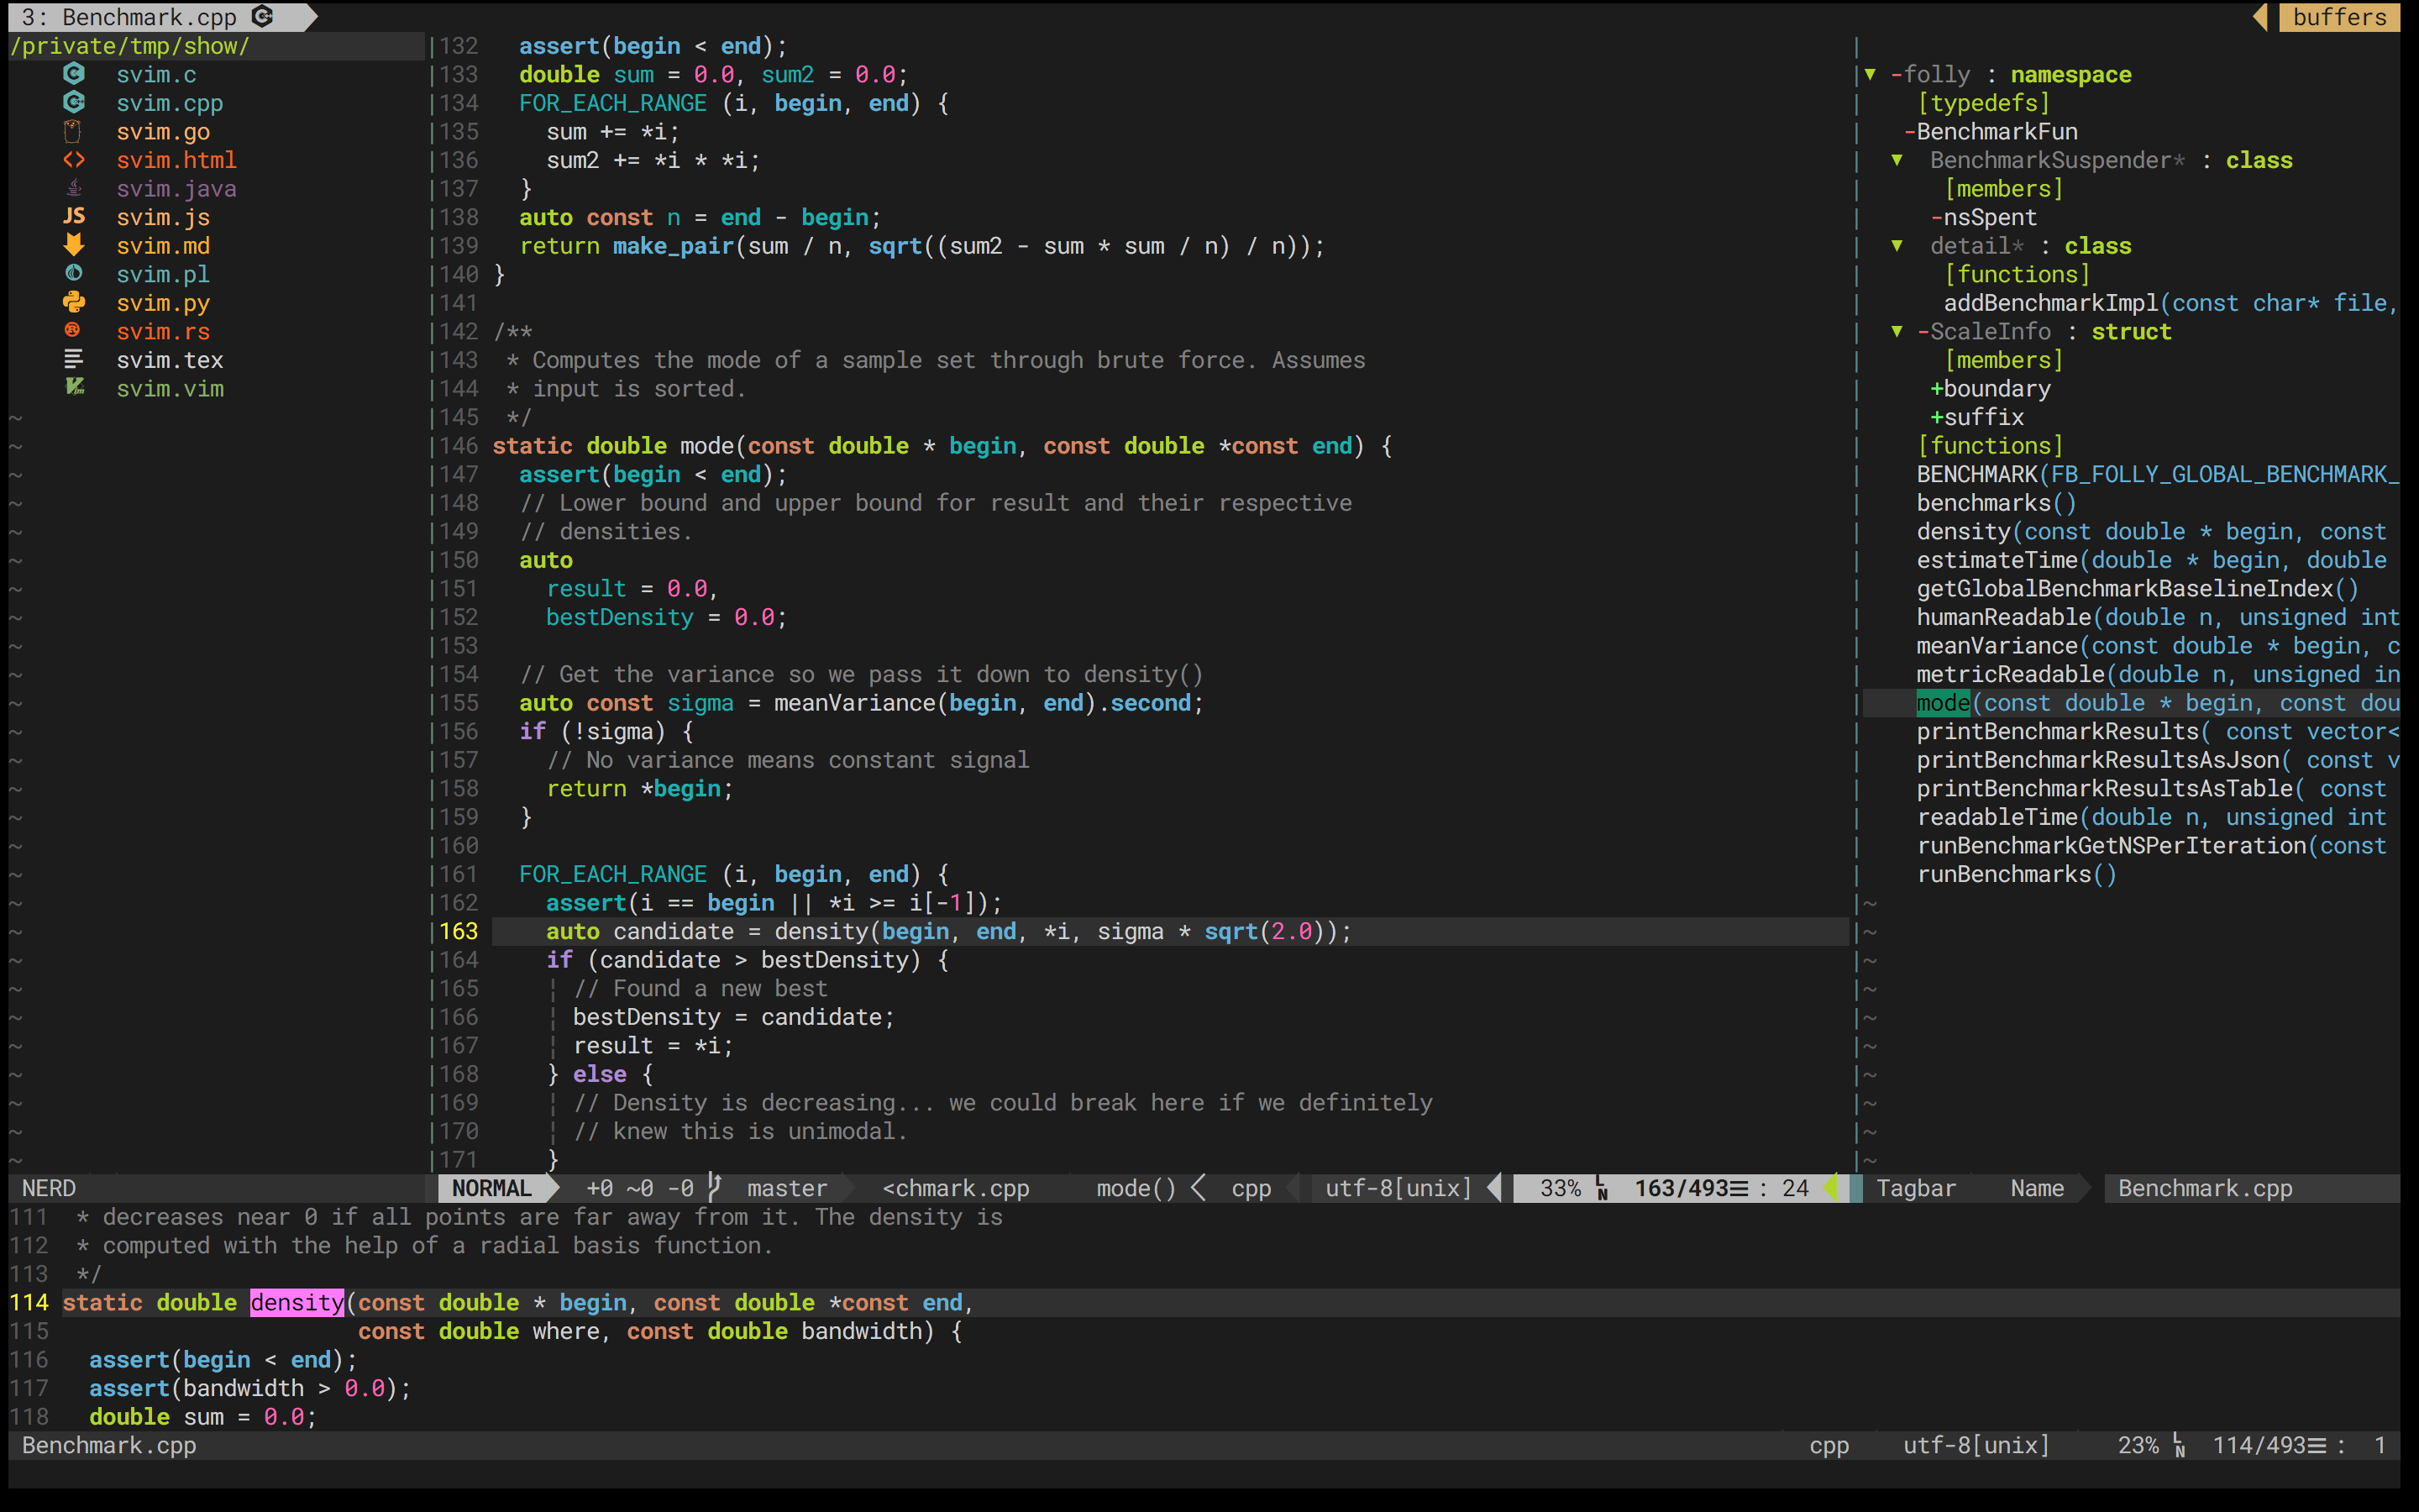The height and width of the screenshot is (1512, 2419).
Task: Open svim.cpp in the file tree
Action: [x=170, y=103]
